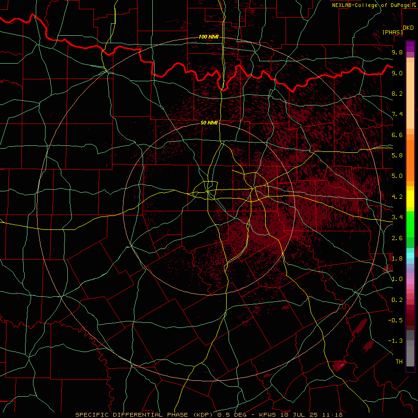This screenshot has height=418, width=418.
Task: Select the DKD text above the color scale
Action: pyautogui.click(x=408, y=28)
